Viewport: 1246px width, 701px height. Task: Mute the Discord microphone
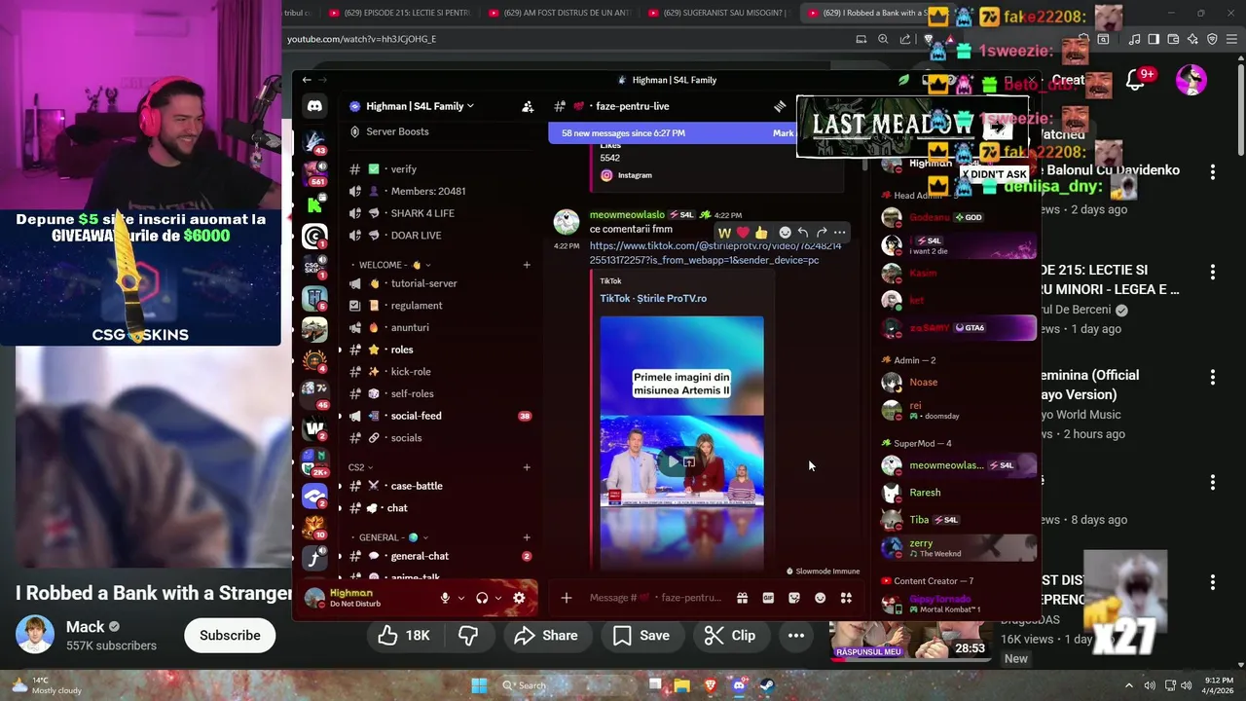click(445, 598)
